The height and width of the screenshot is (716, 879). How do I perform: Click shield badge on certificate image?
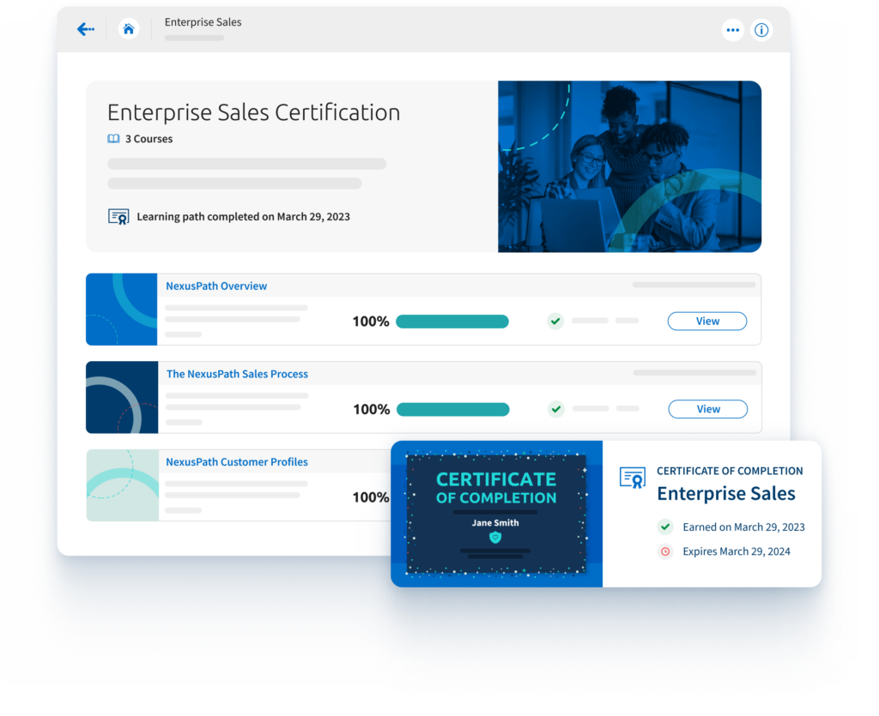pos(495,538)
